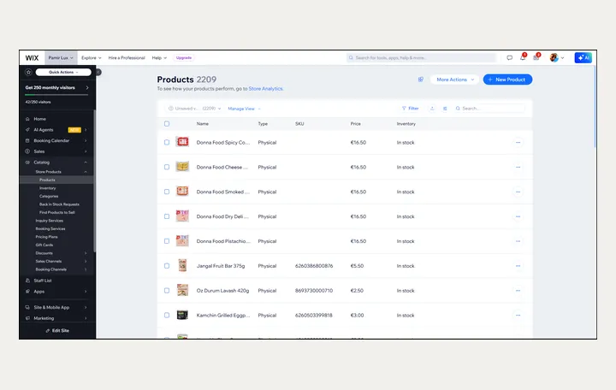Expand the Sales Channels submenu

pyautogui.click(x=86, y=262)
